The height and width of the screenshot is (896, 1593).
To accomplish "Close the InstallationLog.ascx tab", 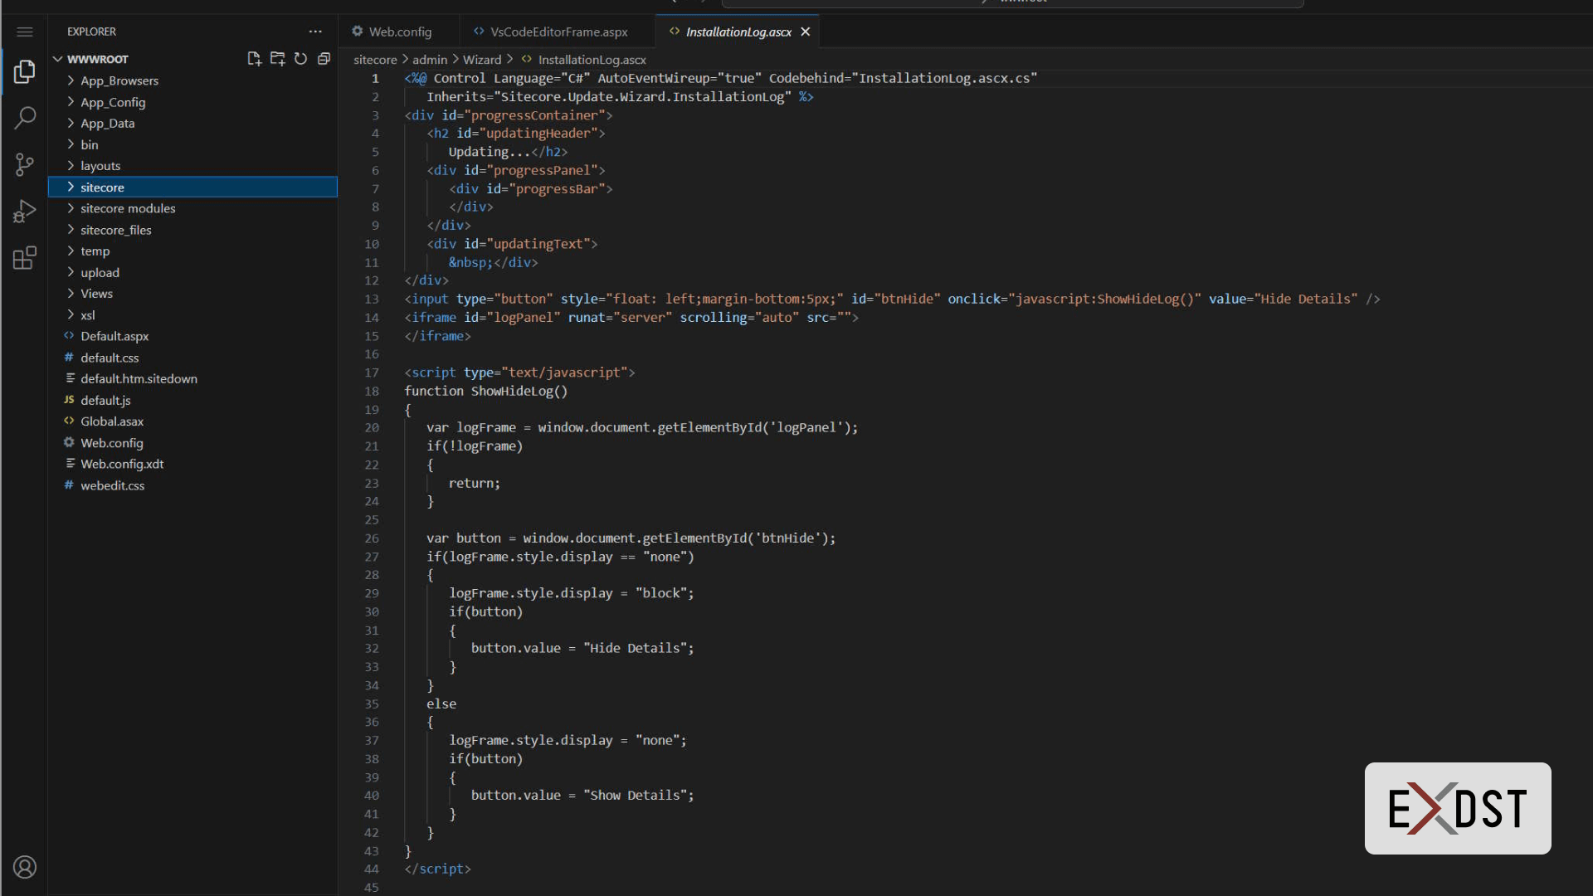I will 804,32.
